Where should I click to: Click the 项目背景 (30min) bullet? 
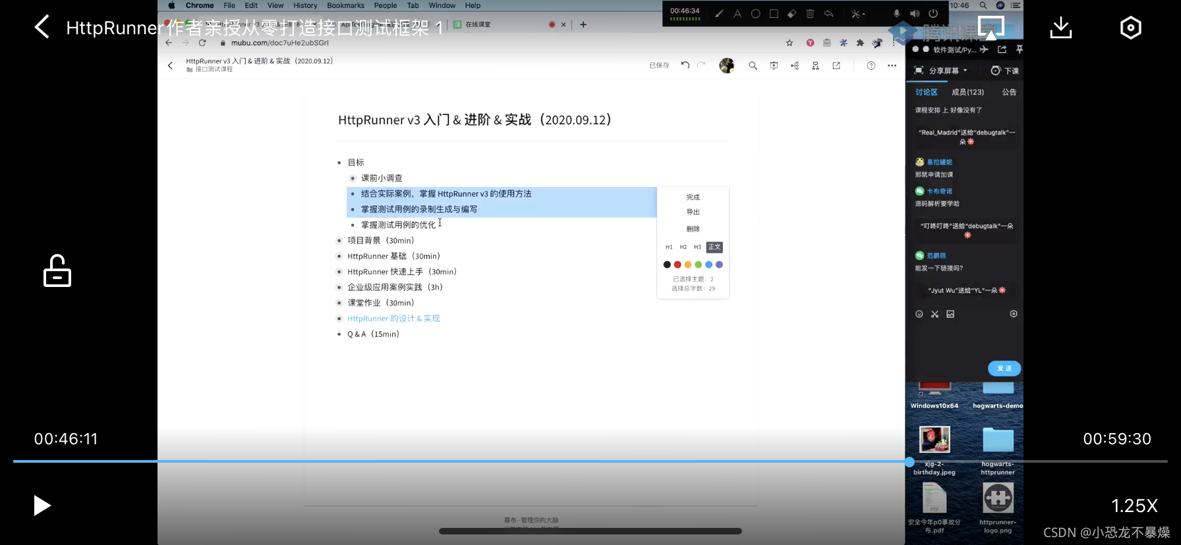(x=339, y=241)
